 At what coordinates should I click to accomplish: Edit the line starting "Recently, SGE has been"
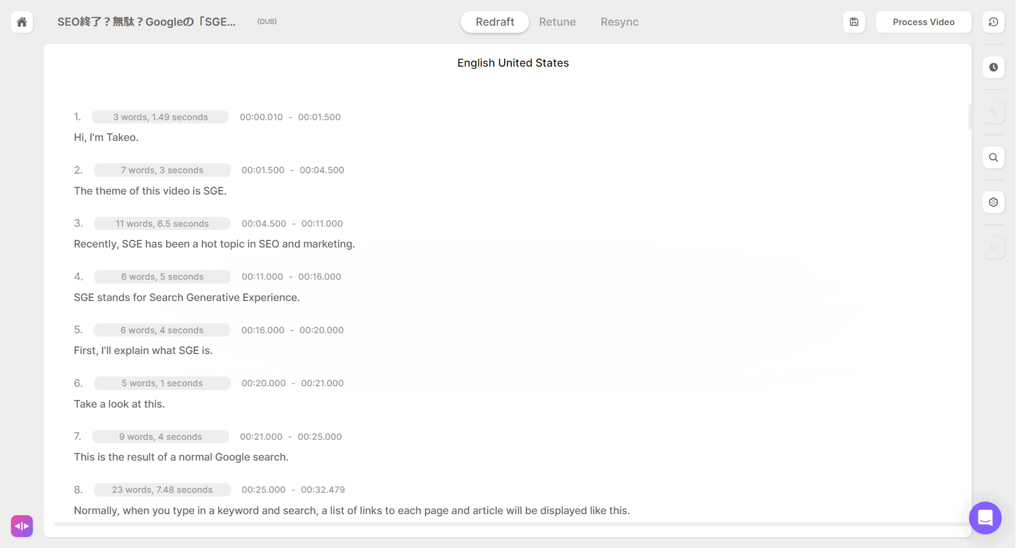214,244
